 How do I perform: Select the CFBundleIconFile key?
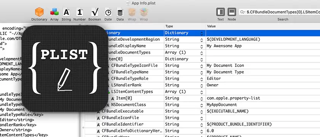click(x=120, y=118)
